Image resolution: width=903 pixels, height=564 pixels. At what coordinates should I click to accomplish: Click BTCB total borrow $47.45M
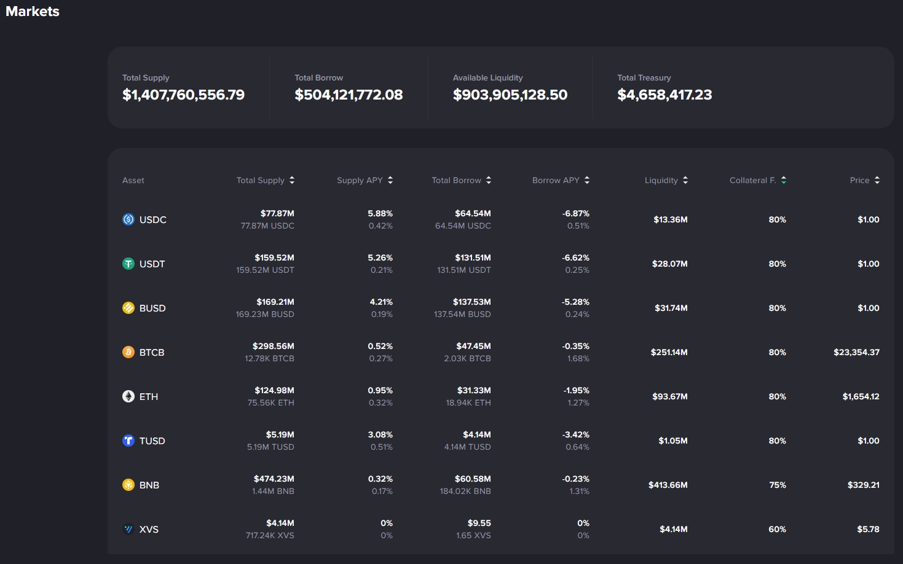point(474,346)
